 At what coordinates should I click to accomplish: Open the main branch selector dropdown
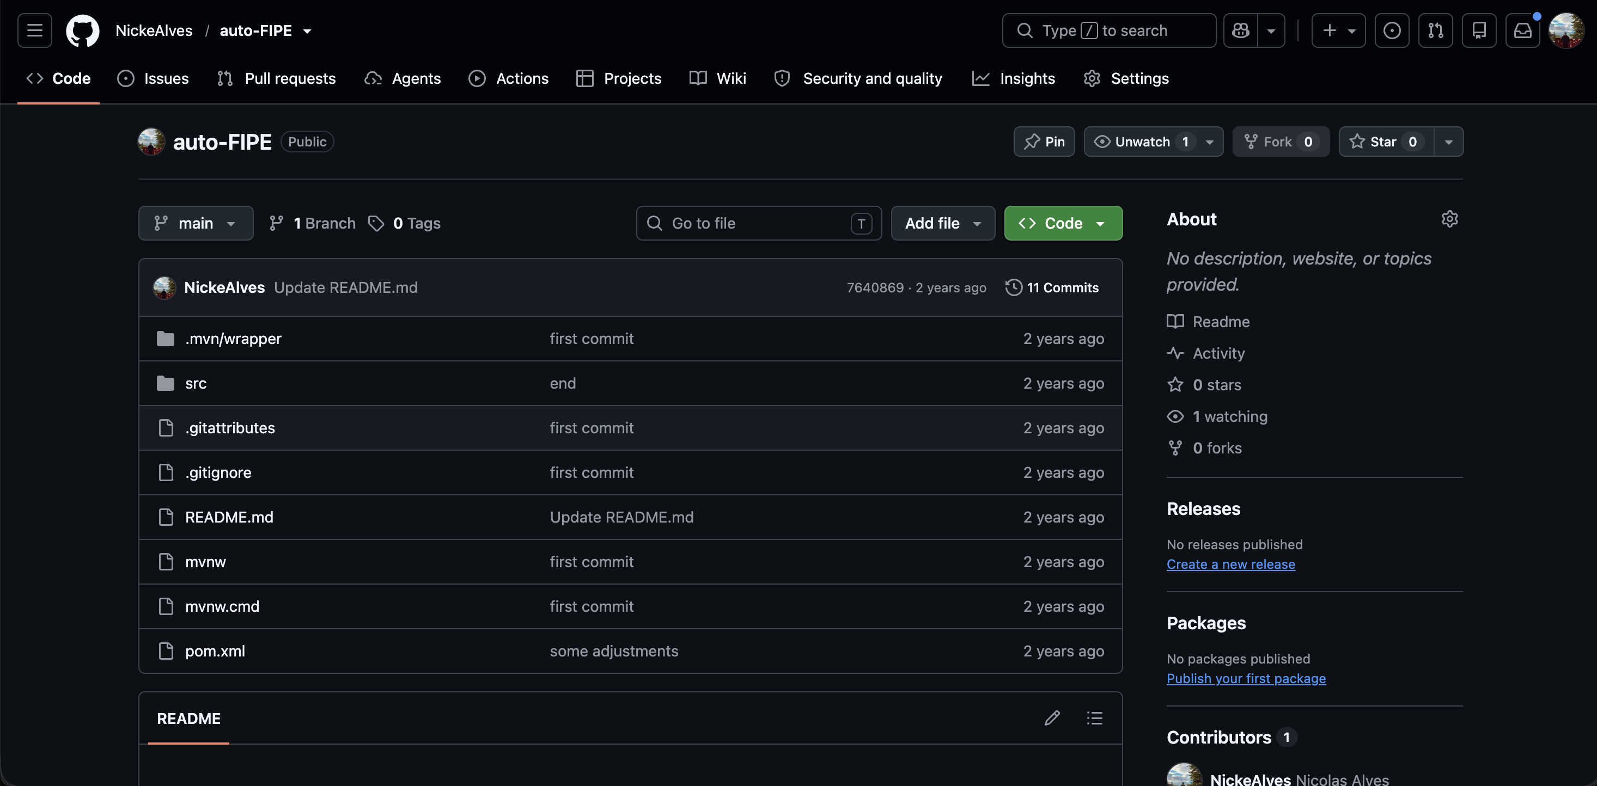click(196, 223)
